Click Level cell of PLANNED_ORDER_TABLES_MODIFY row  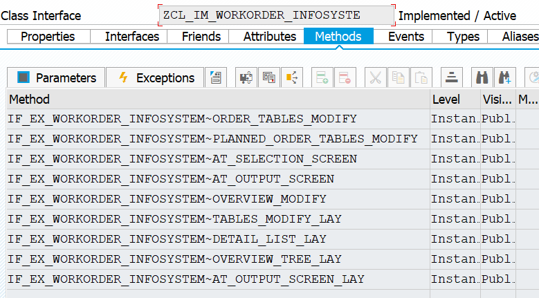coord(455,139)
